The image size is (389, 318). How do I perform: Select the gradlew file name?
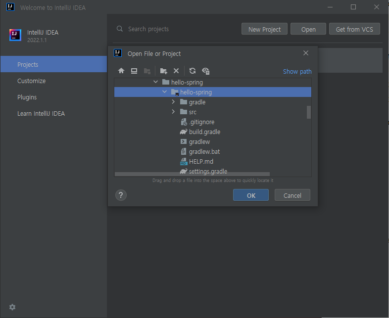pos(199,142)
